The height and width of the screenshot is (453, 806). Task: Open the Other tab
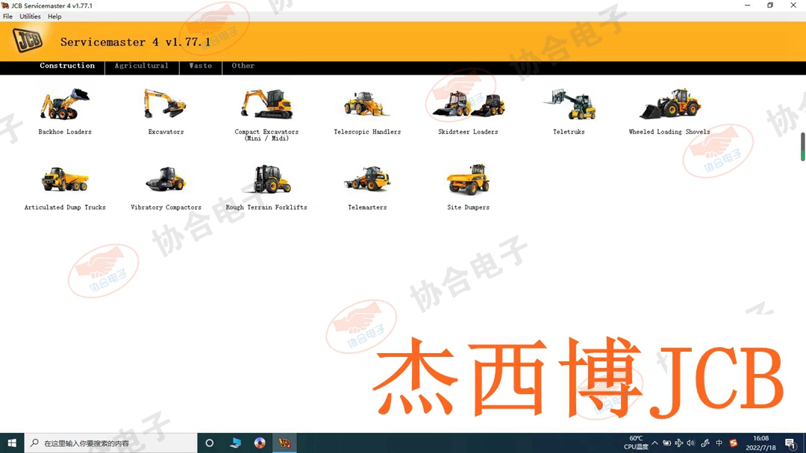point(243,66)
